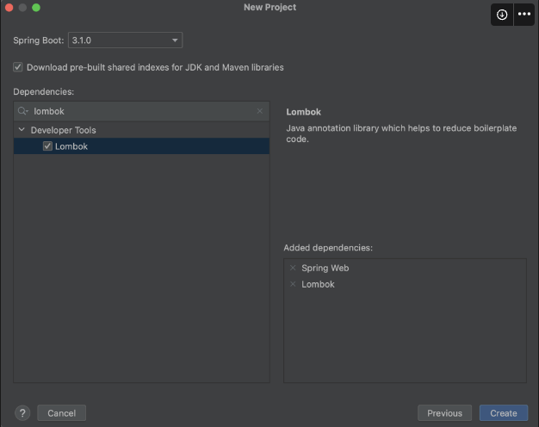The image size is (539, 427).
Task: Click the download icon at top right
Action: click(502, 15)
